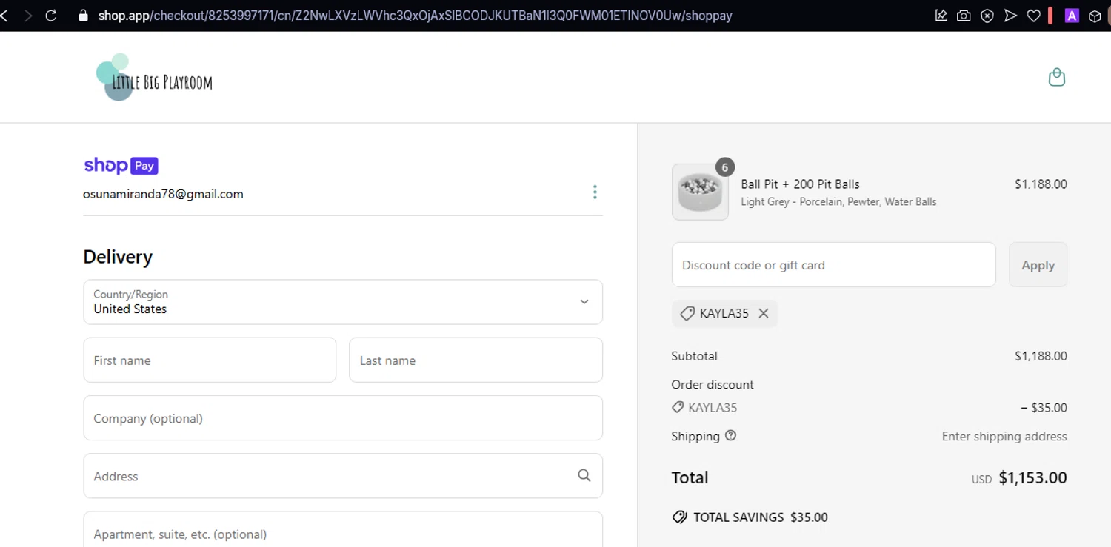This screenshot has height=547, width=1111.
Task: Click the product price $1,188.00 beside Ball Pit
Action: (1041, 184)
